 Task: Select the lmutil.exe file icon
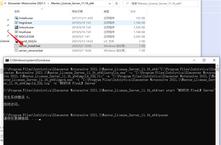click(16, 32)
